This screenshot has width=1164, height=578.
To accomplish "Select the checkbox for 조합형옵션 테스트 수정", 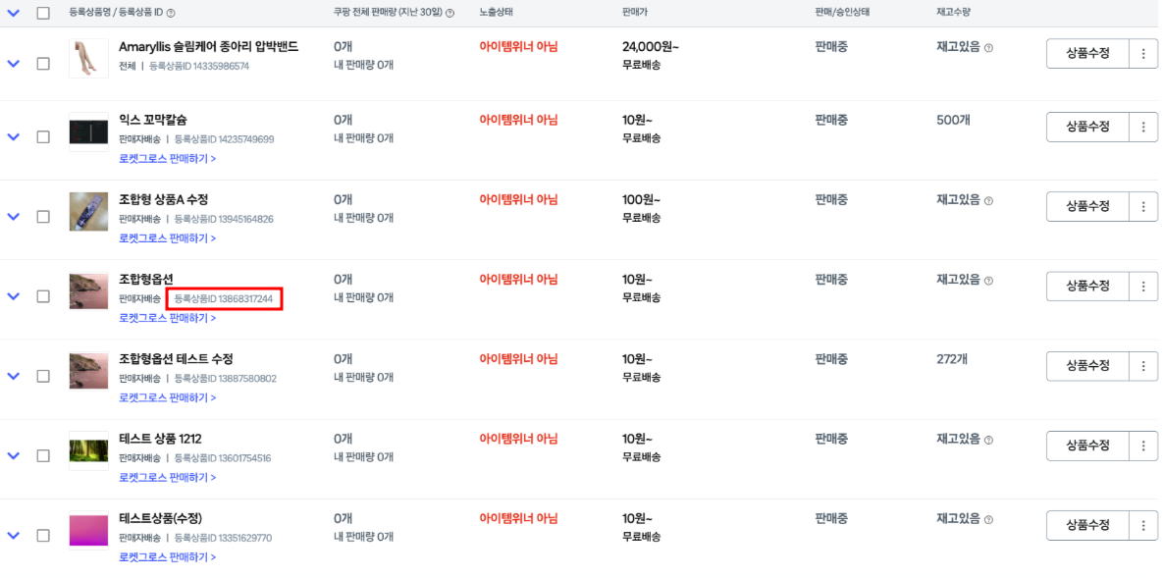I will click(43, 376).
